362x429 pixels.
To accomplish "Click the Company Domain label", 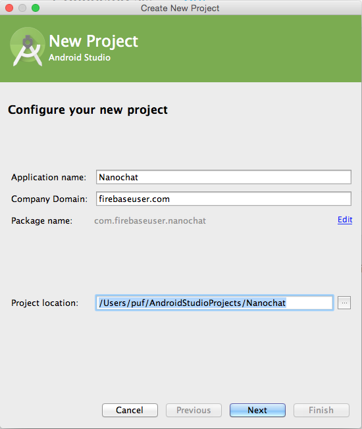I will [49, 199].
